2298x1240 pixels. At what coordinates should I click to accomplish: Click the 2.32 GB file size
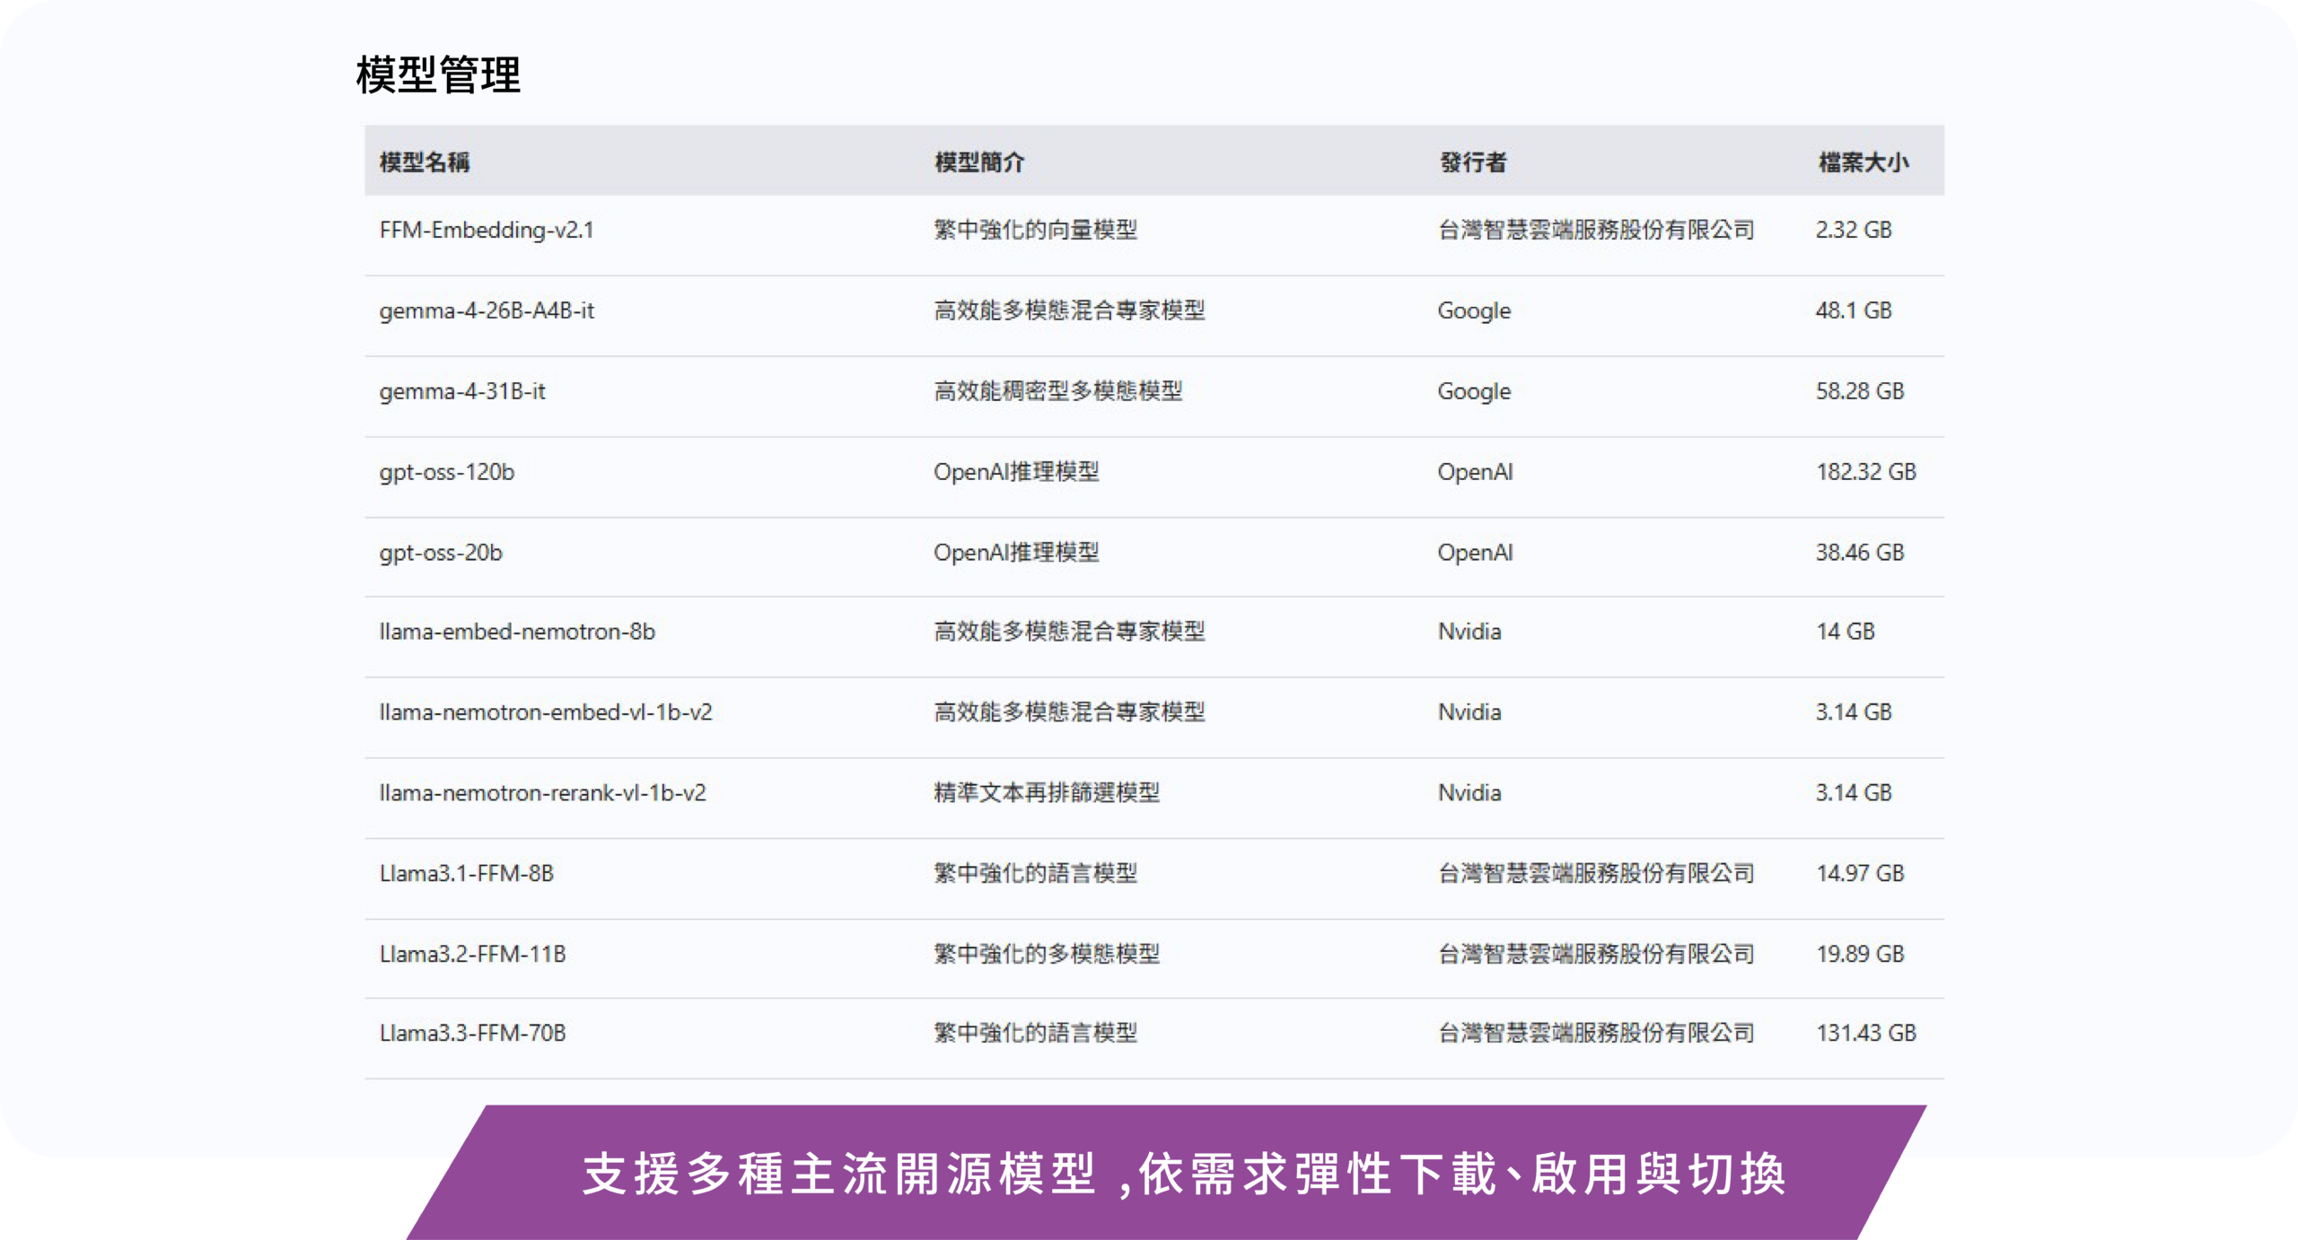pos(1854,230)
